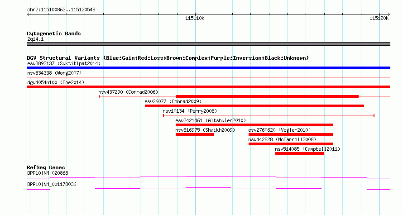Select the thin nsv10134 variant line
The height and width of the screenshot is (215, 403).
pyautogui.click(x=269, y=115)
